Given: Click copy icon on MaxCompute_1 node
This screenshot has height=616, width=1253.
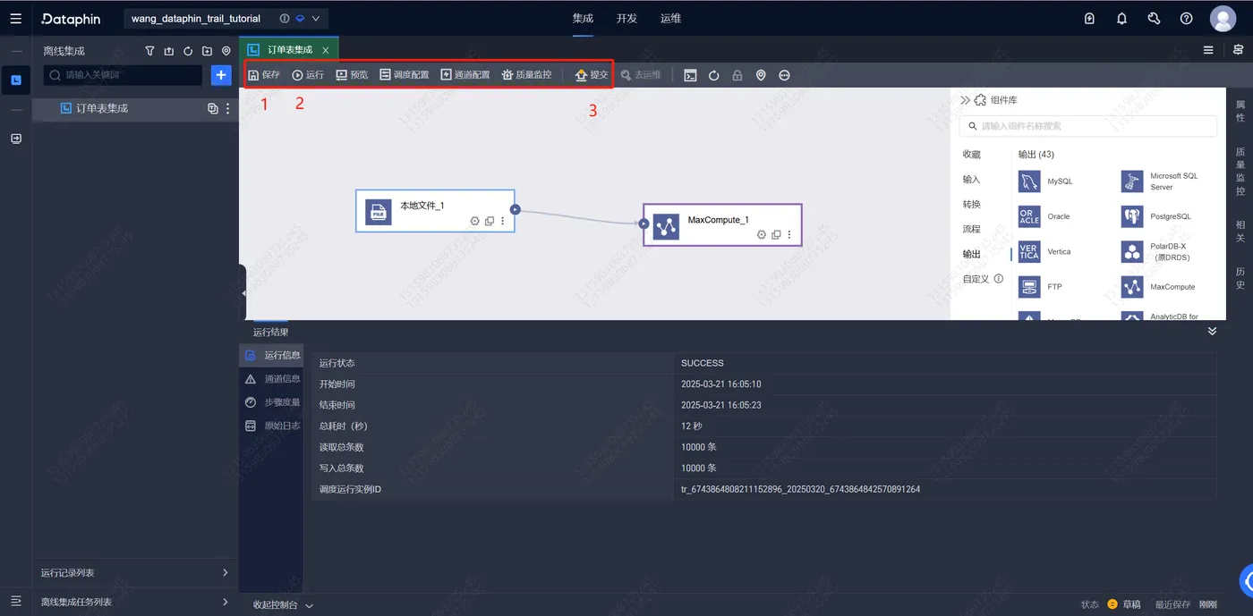Looking at the screenshot, I should coord(776,235).
